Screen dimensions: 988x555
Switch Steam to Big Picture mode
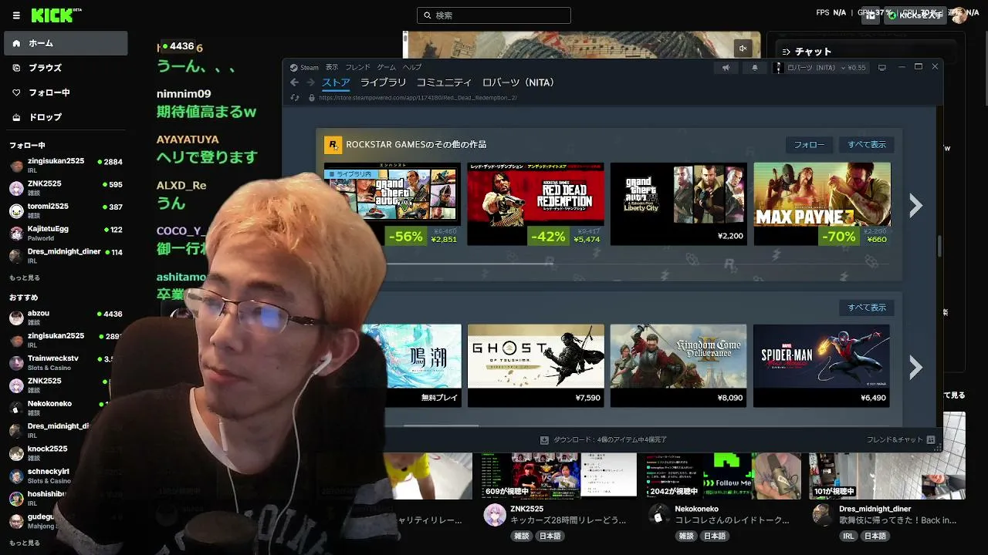point(882,67)
